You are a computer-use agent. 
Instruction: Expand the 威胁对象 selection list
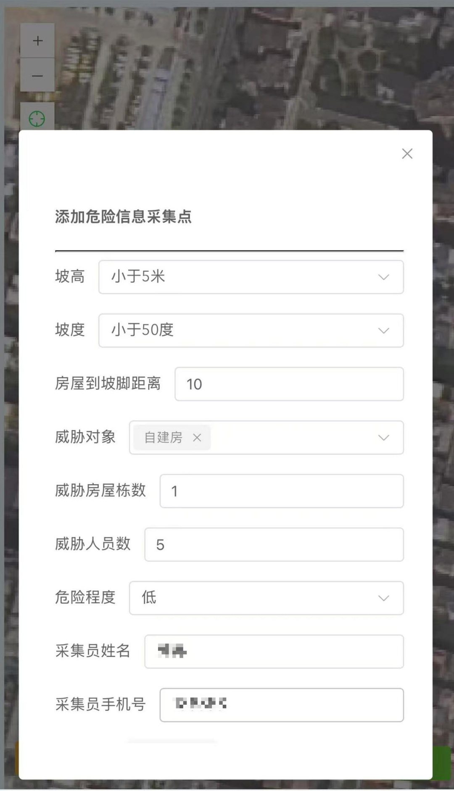[383, 438]
